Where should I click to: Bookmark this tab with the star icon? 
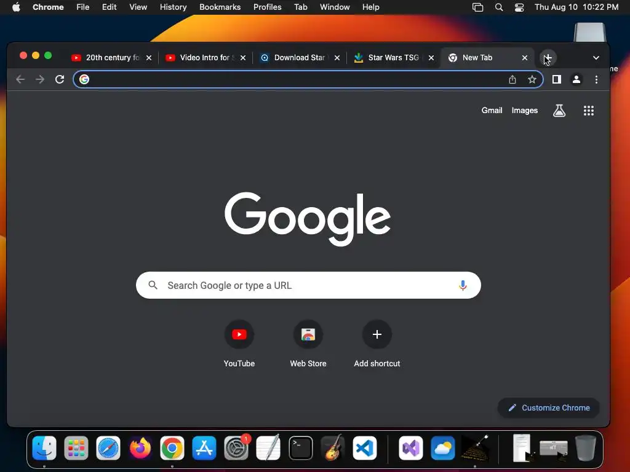click(x=532, y=79)
